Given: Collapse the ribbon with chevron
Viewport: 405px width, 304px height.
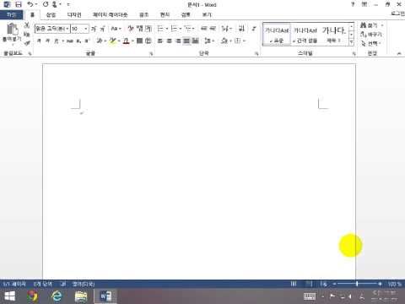Looking at the screenshot, I should 399,53.
